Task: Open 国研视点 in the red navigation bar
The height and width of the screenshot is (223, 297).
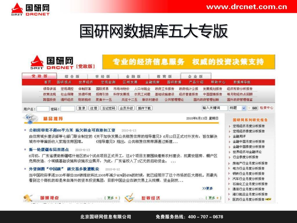Action: coord(64,82)
